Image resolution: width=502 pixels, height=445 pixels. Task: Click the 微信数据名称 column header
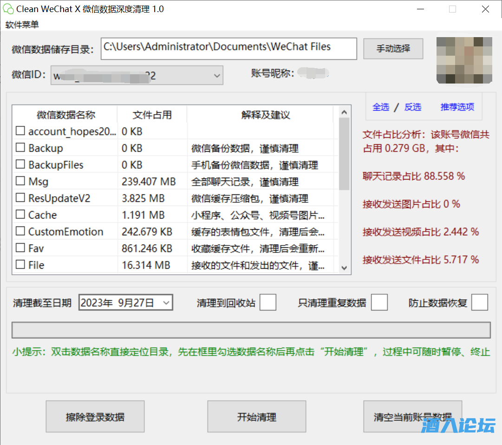(65, 115)
